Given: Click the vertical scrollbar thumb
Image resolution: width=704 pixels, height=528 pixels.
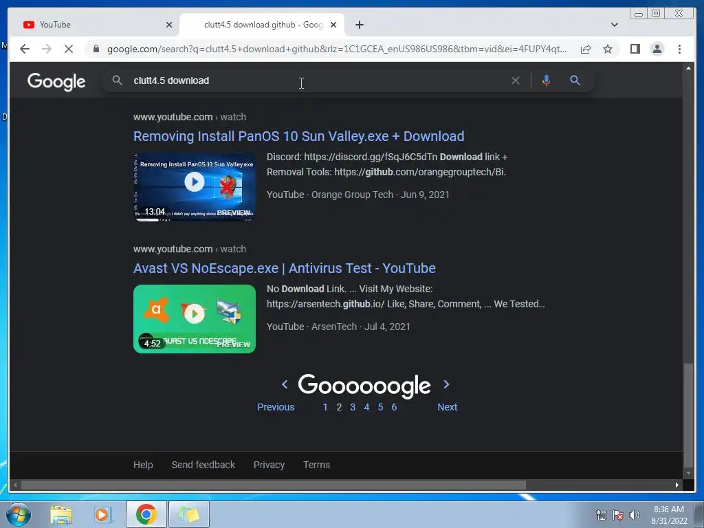Looking at the screenshot, I should tap(688, 416).
